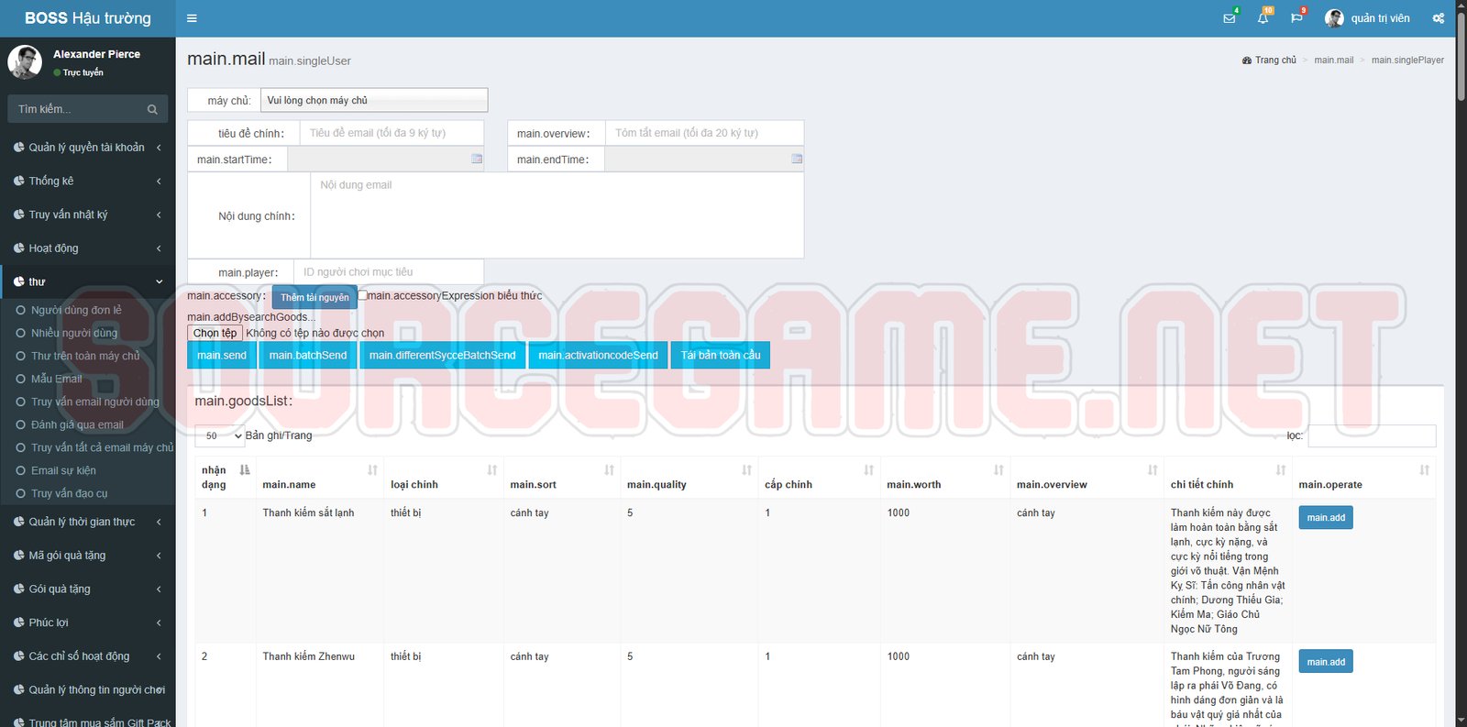Select the Người dùng đơn lẻ menu item
The image size is (1467, 727).
[x=76, y=310]
